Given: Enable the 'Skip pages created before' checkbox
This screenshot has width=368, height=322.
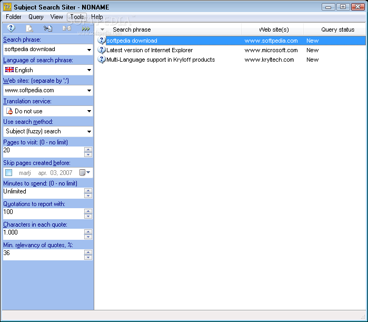Looking at the screenshot, I should coord(8,173).
